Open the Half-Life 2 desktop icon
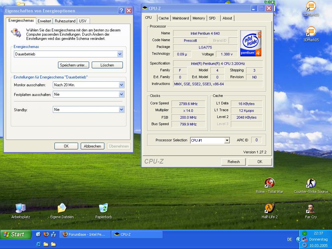The width and height of the screenshot is (332, 249). point(269,211)
